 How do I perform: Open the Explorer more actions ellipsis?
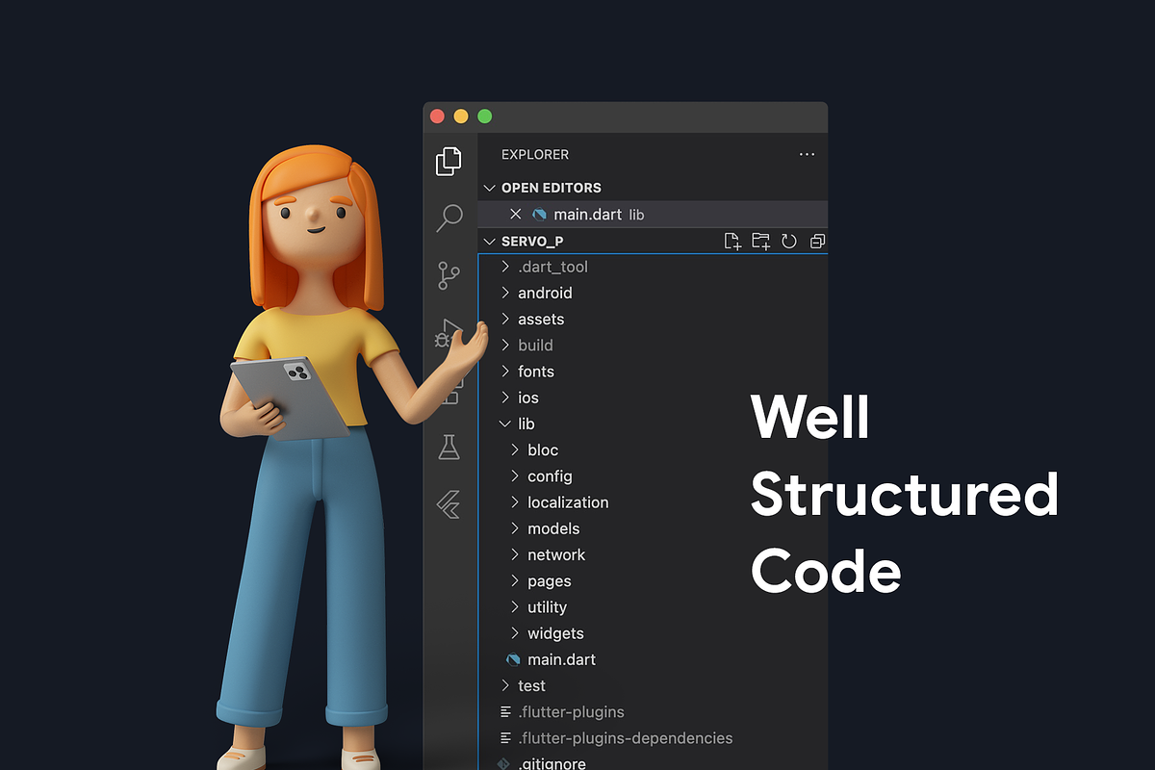point(807,154)
